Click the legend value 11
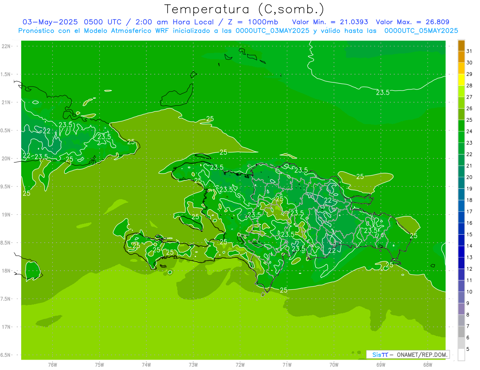 (469, 281)
